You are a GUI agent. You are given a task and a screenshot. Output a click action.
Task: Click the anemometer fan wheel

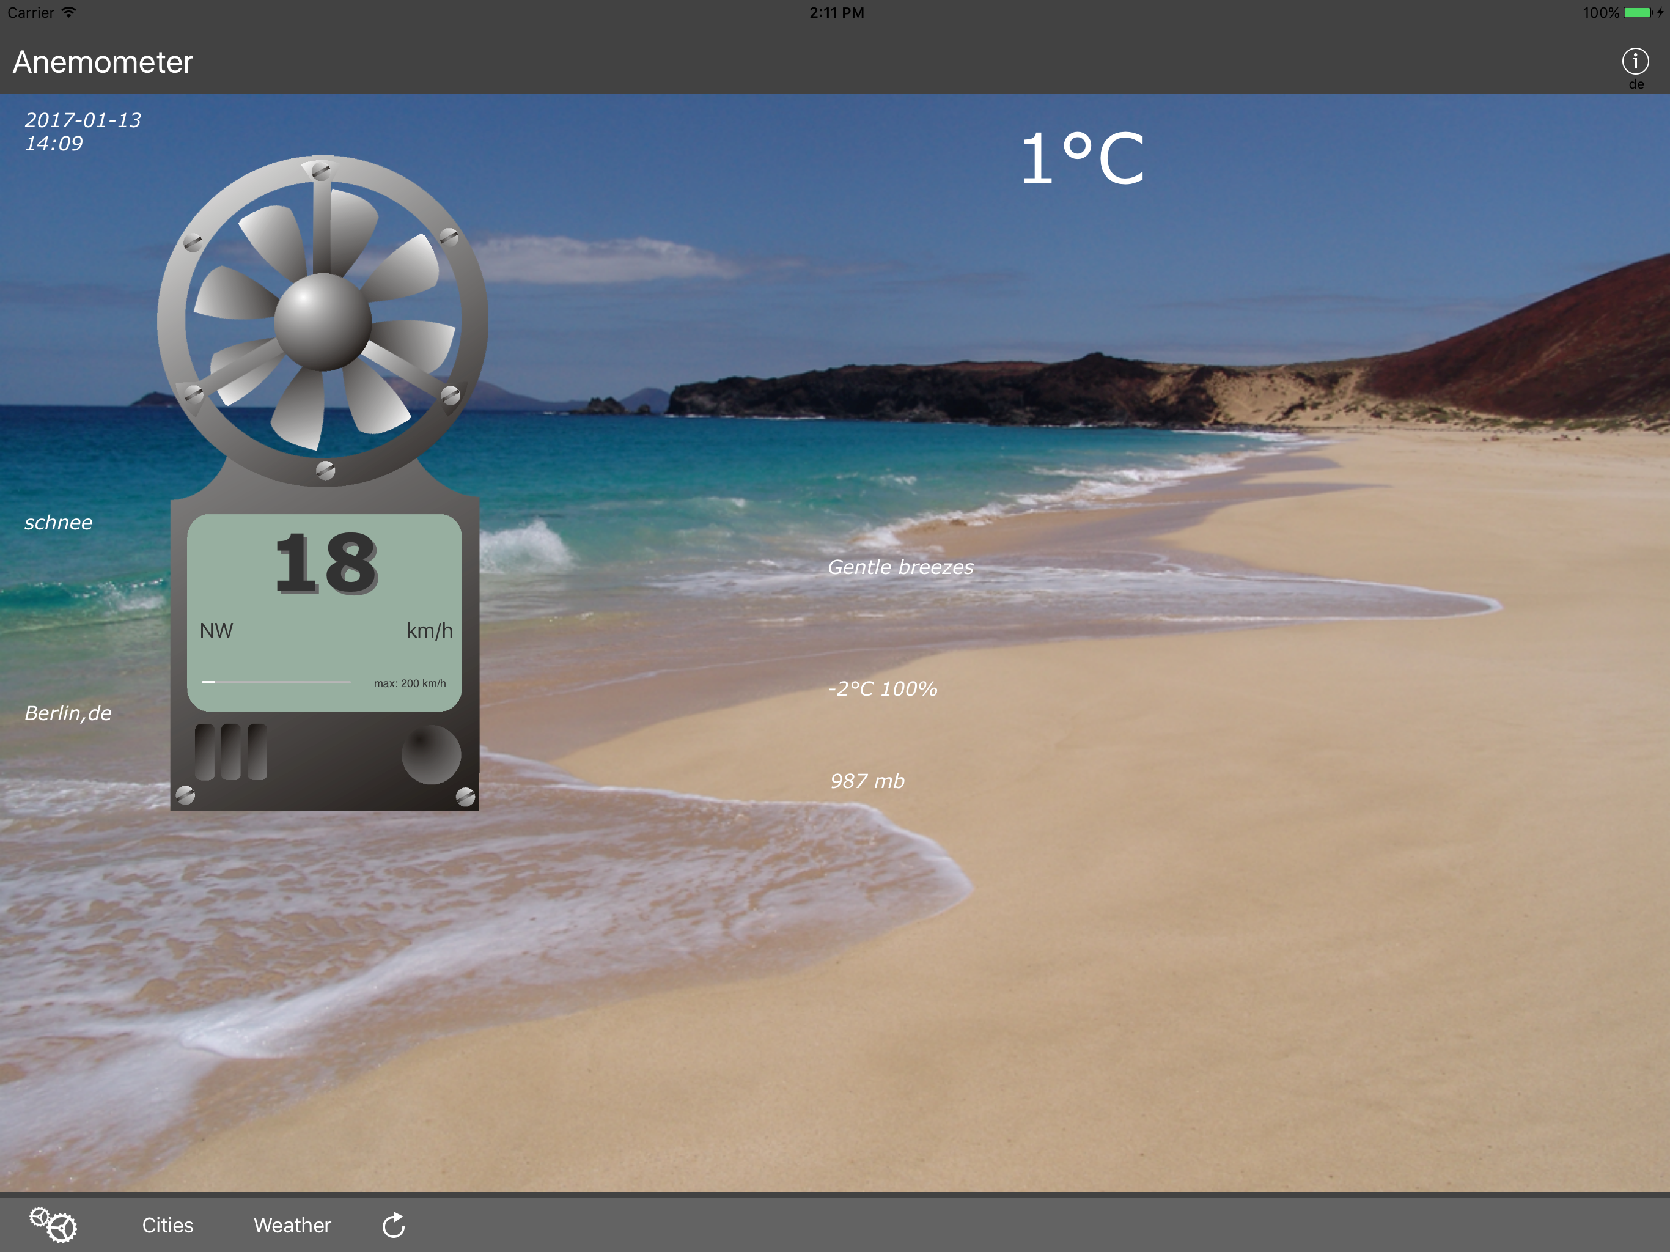(x=323, y=321)
